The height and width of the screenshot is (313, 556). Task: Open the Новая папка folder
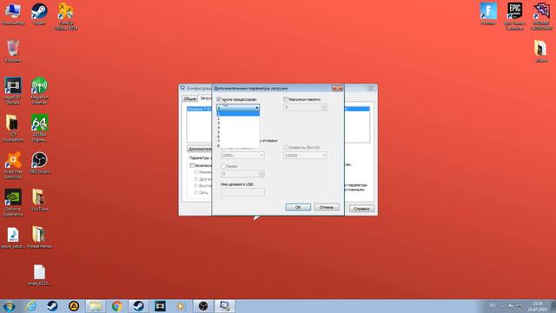click(39, 237)
